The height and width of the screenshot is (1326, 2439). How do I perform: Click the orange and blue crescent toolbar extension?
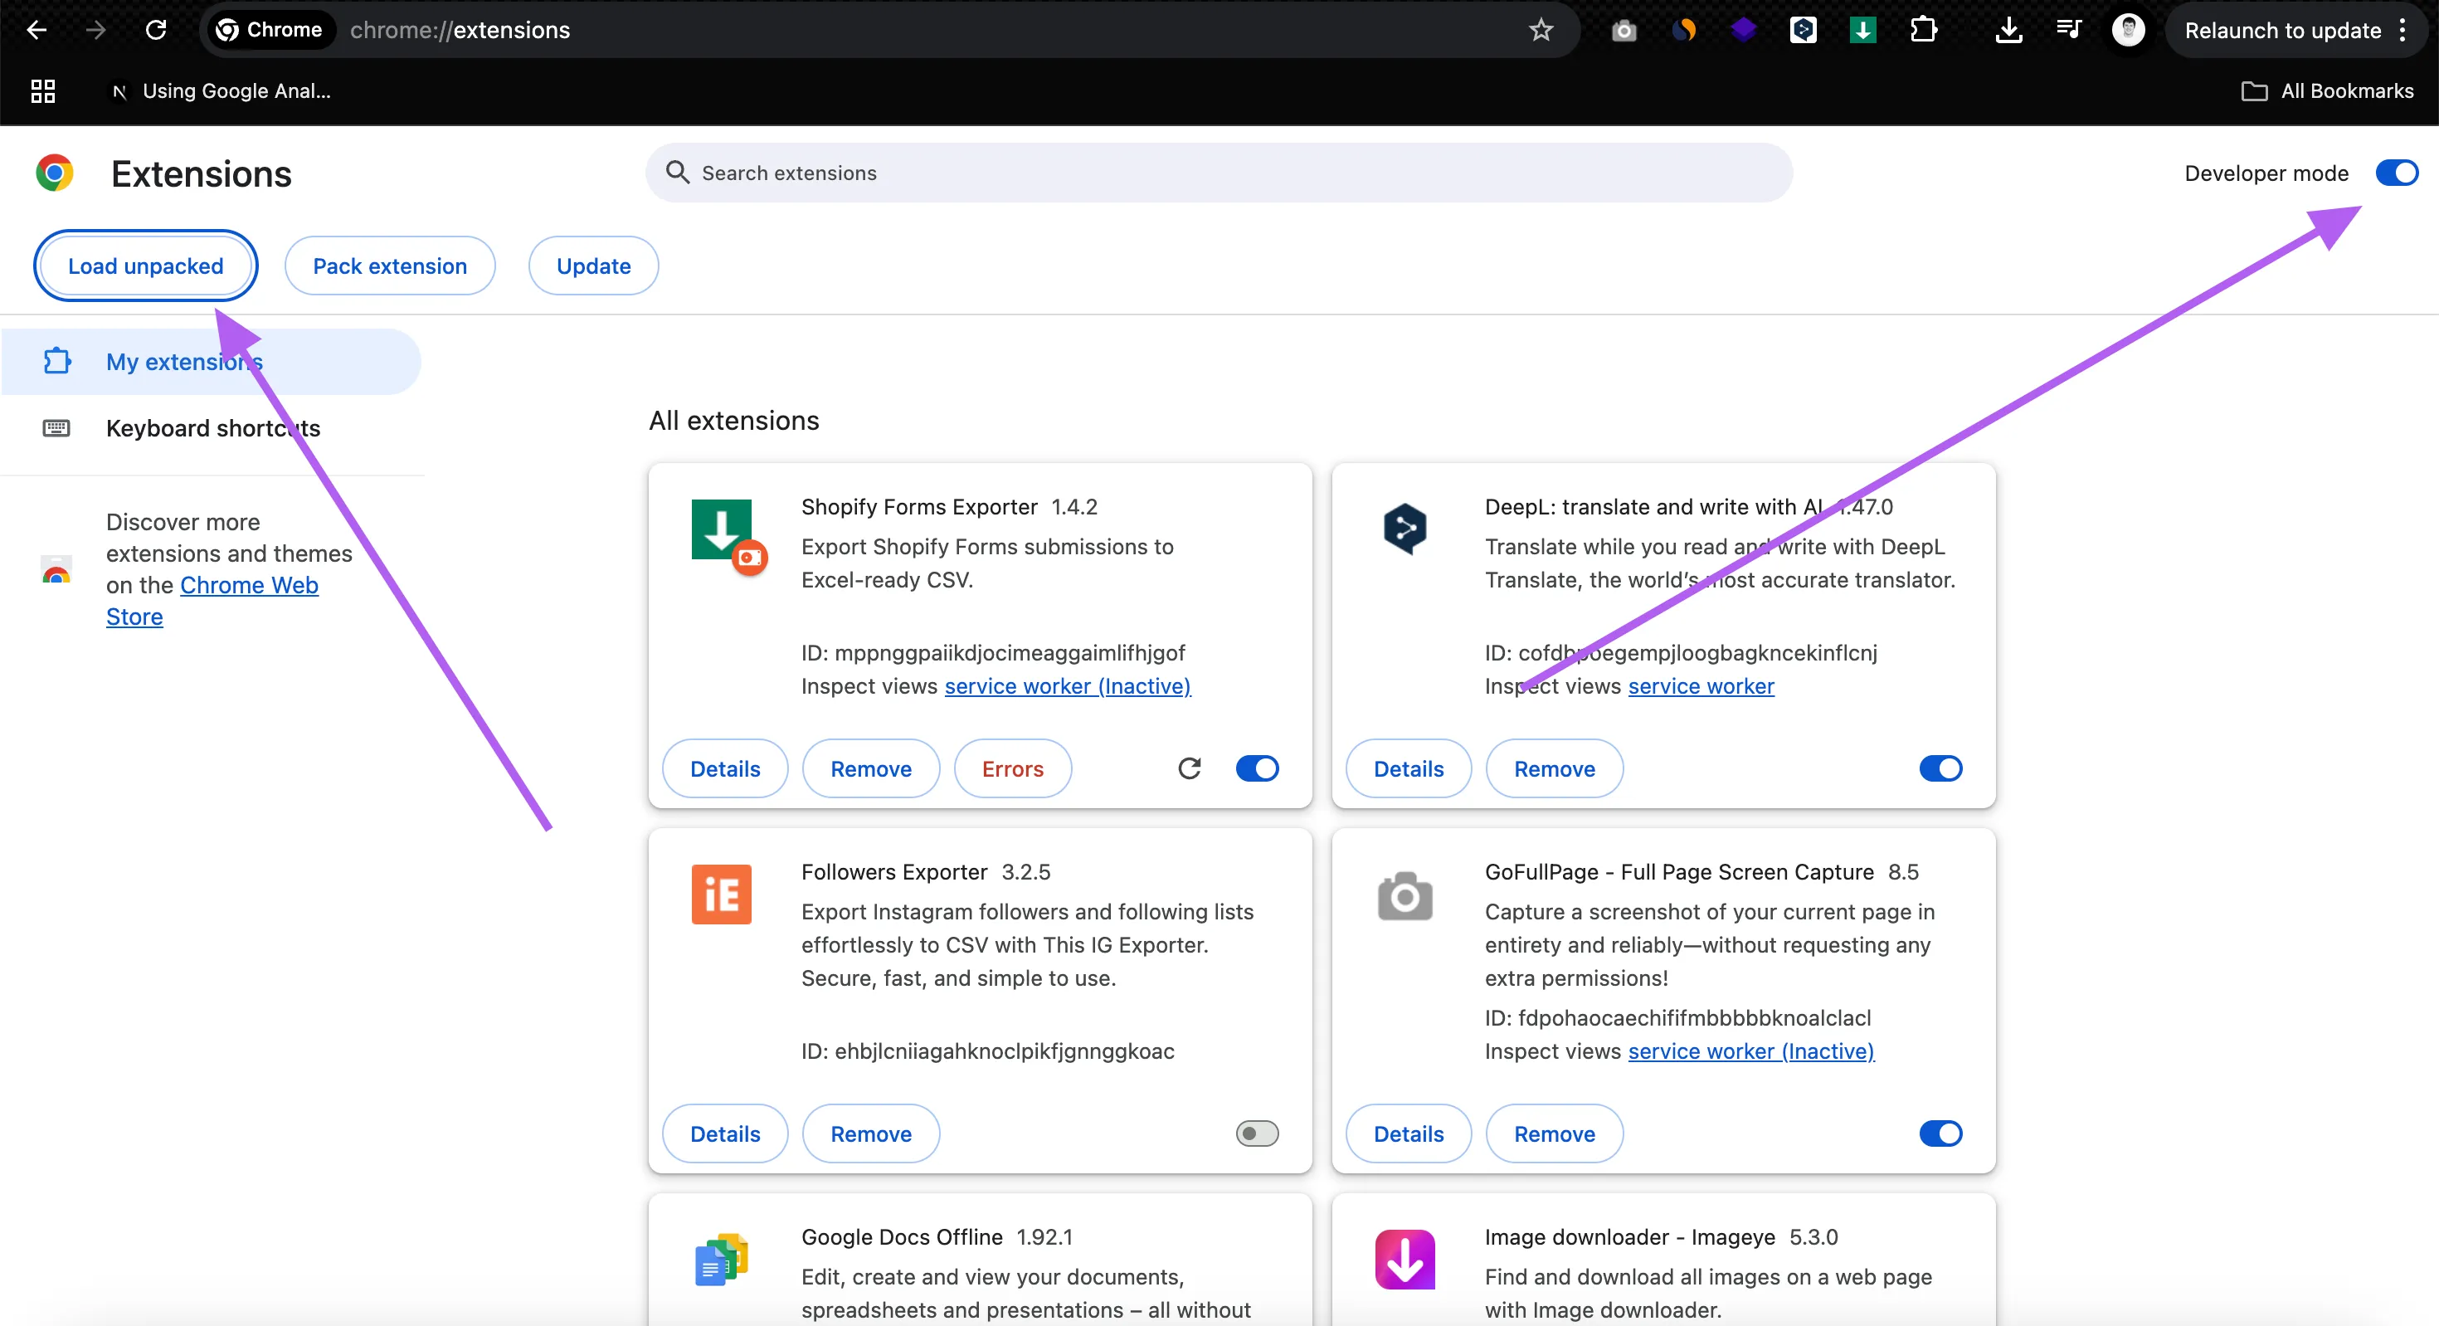click(x=1683, y=32)
